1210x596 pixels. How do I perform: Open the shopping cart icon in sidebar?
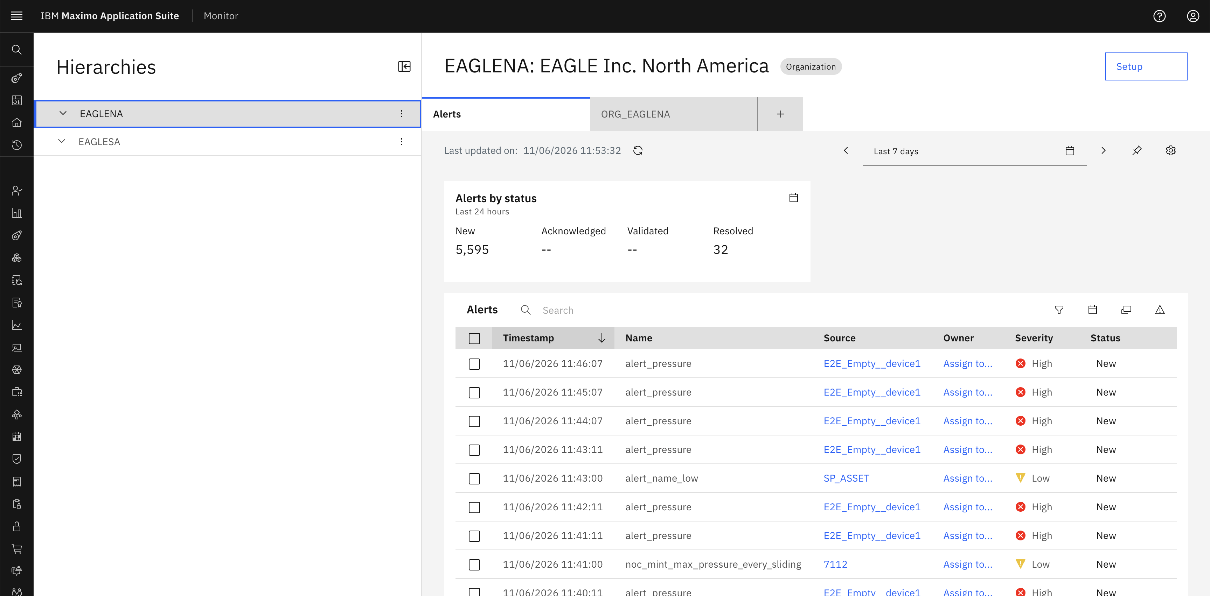(x=17, y=548)
